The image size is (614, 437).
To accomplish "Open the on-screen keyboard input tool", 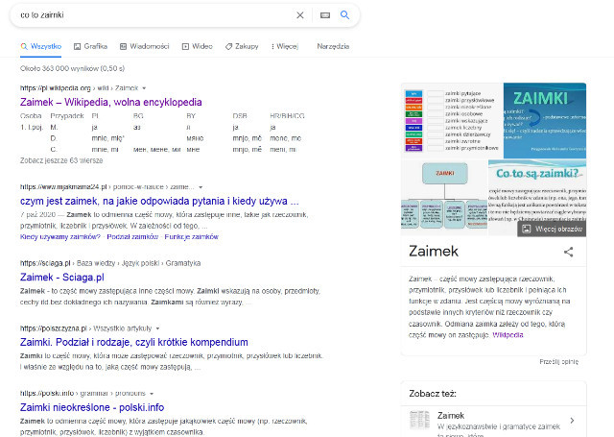I will (324, 15).
